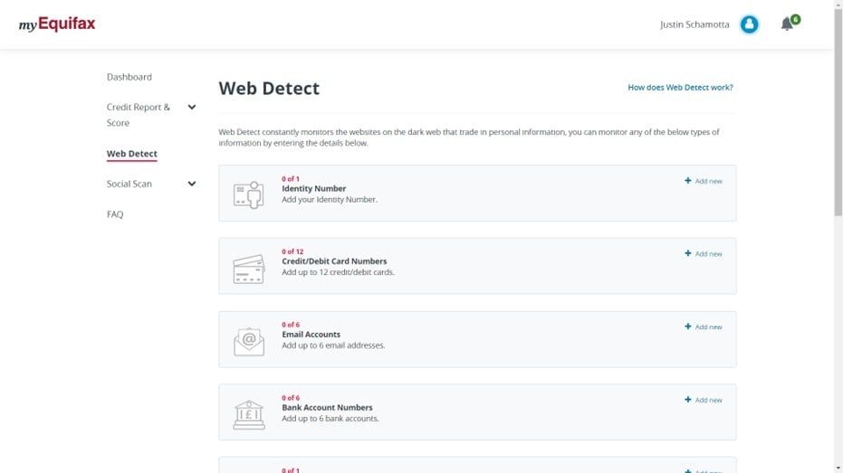Click the plus icon for Identity Number
The width and height of the screenshot is (843, 473).
point(687,181)
